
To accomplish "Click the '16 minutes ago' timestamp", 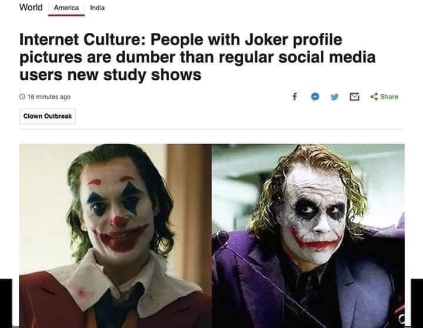I will tap(49, 97).
